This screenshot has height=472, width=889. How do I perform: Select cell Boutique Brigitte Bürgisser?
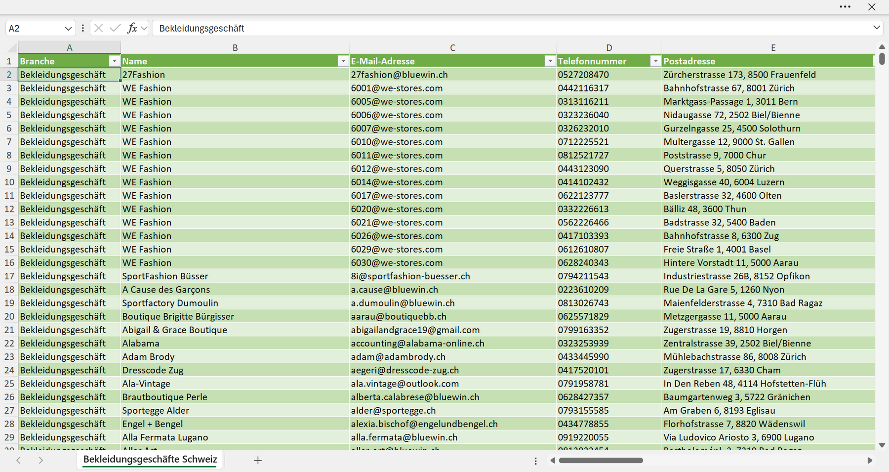(235, 316)
